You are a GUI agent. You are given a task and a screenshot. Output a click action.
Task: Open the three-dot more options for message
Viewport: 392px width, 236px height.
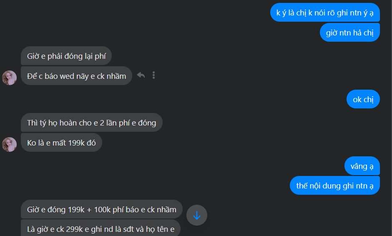(x=153, y=75)
